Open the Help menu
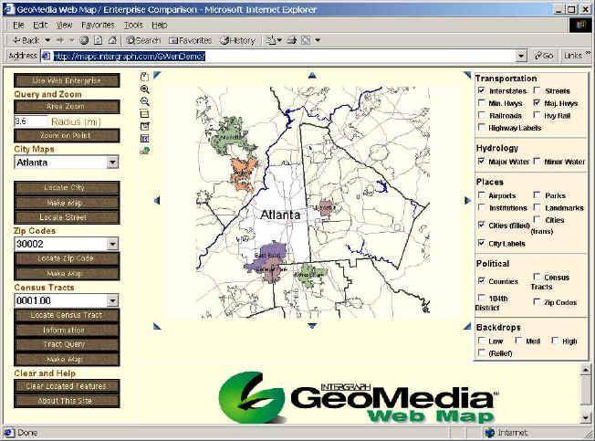The image size is (595, 441). [160, 26]
